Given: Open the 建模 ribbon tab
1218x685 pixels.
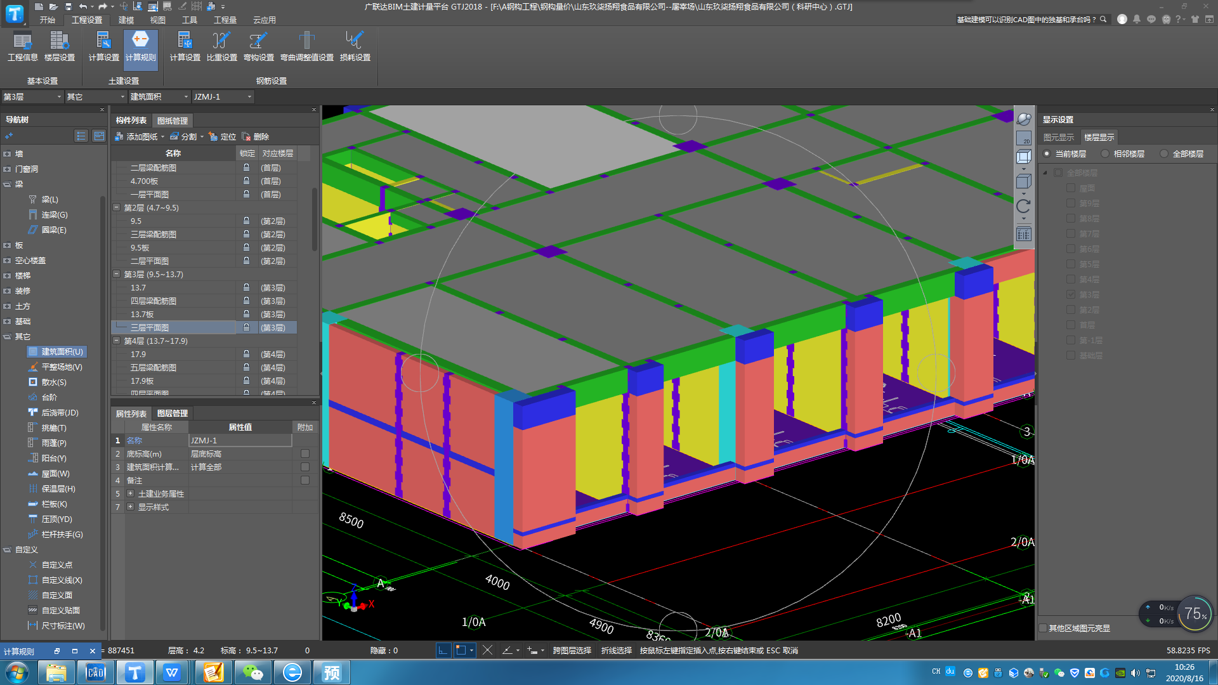Looking at the screenshot, I should [x=126, y=20].
